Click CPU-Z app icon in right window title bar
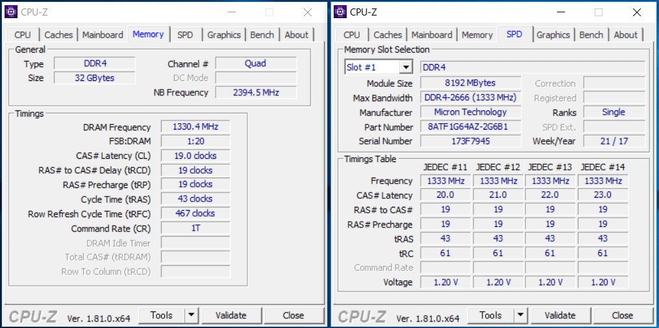This screenshot has width=659, height=328. coord(340,12)
